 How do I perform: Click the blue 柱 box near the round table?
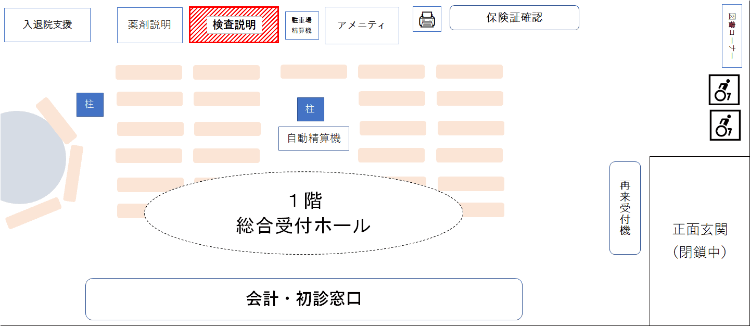click(90, 105)
